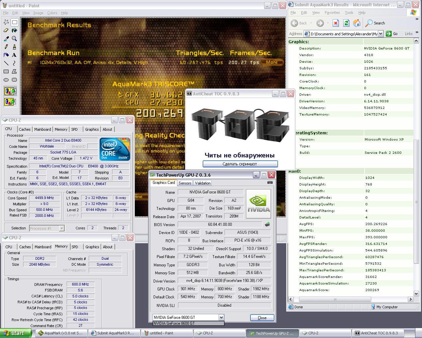Screen dimensions: 422x338
Task: Go to Home page in Internet Explorer
Action: (357, 23)
